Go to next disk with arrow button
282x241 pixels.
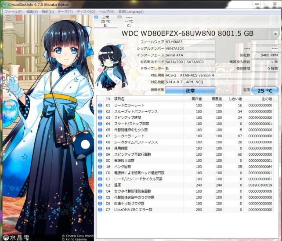[x=275, y=33]
